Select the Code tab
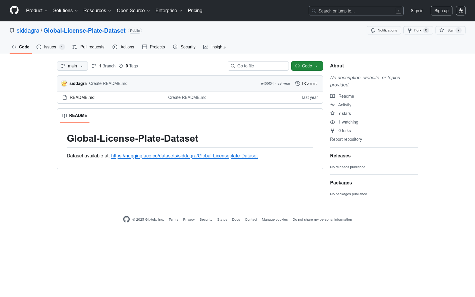475x297 pixels. [x=21, y=47]
